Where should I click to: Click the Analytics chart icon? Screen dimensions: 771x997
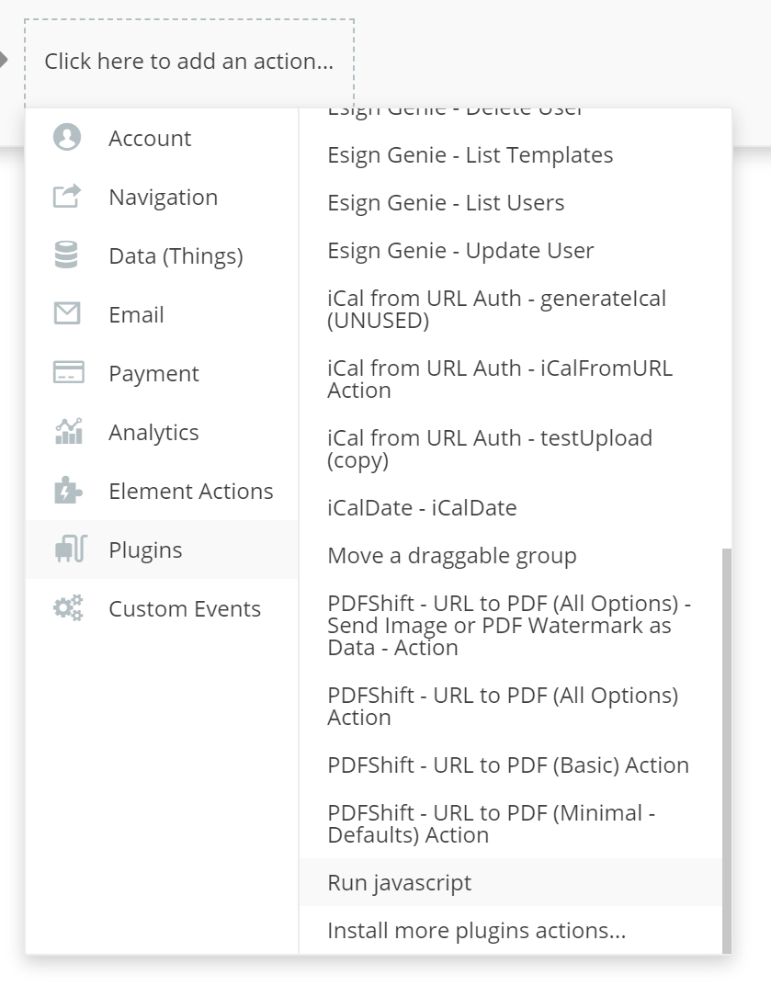click(68, 432)
